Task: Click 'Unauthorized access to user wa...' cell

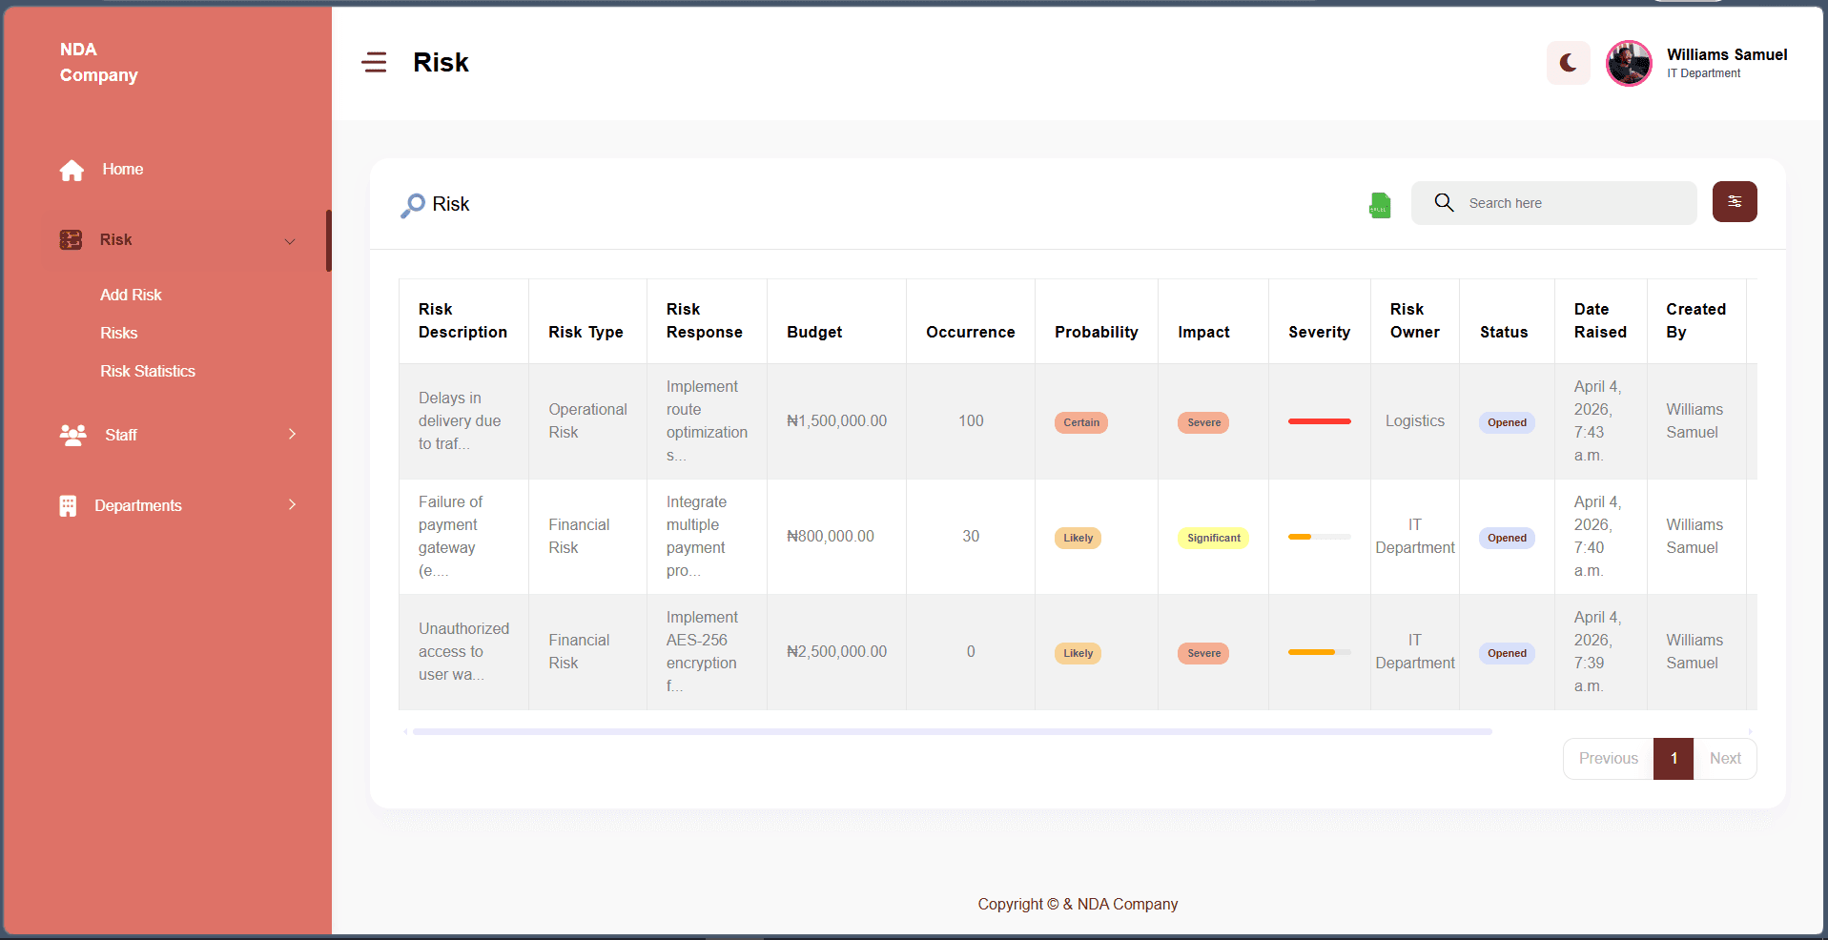Action: (x=463, y=651)
